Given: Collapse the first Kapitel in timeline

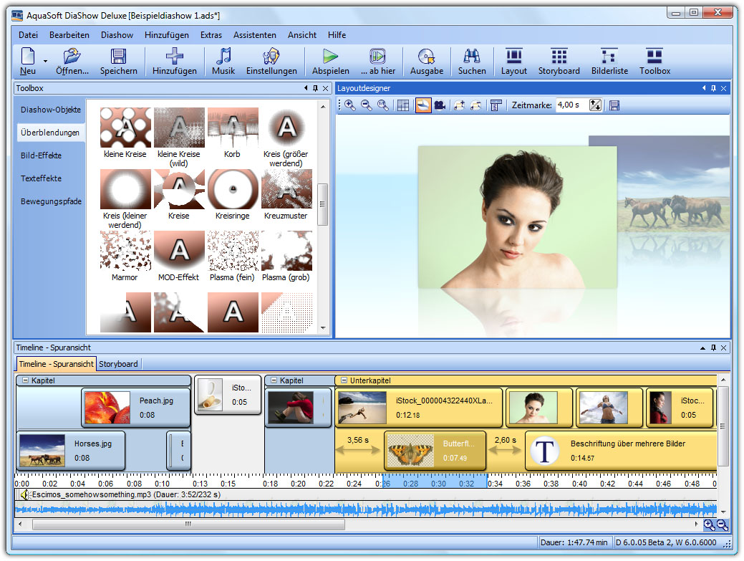Looking at the screenshot, I should tap(24, 380).
